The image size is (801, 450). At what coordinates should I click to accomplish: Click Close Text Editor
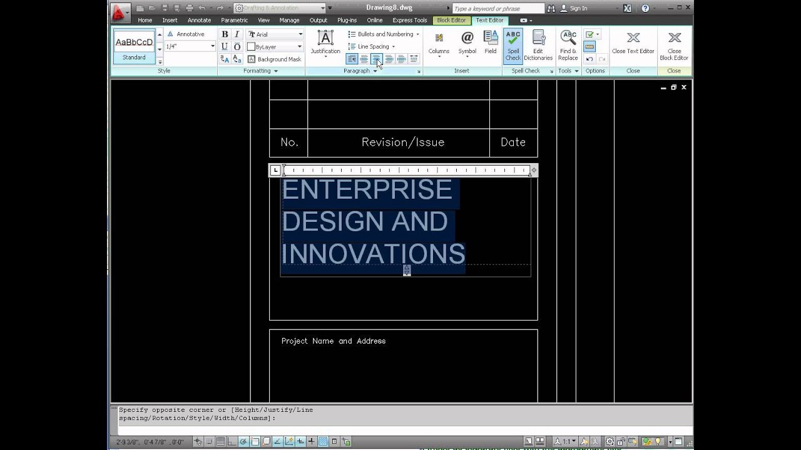point(633,44)
